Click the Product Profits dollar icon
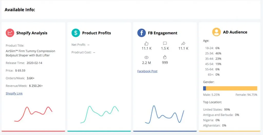The width and height of the screenshot is (263, 135). [x=76, y=33]
